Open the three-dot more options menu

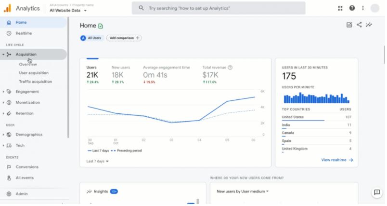(363, 8)
